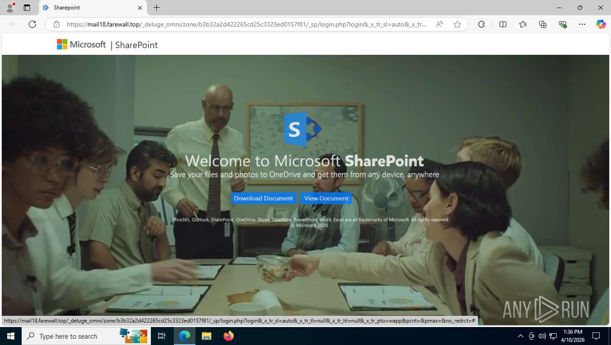Open File Explorer from taskbar

click(206, 336)
